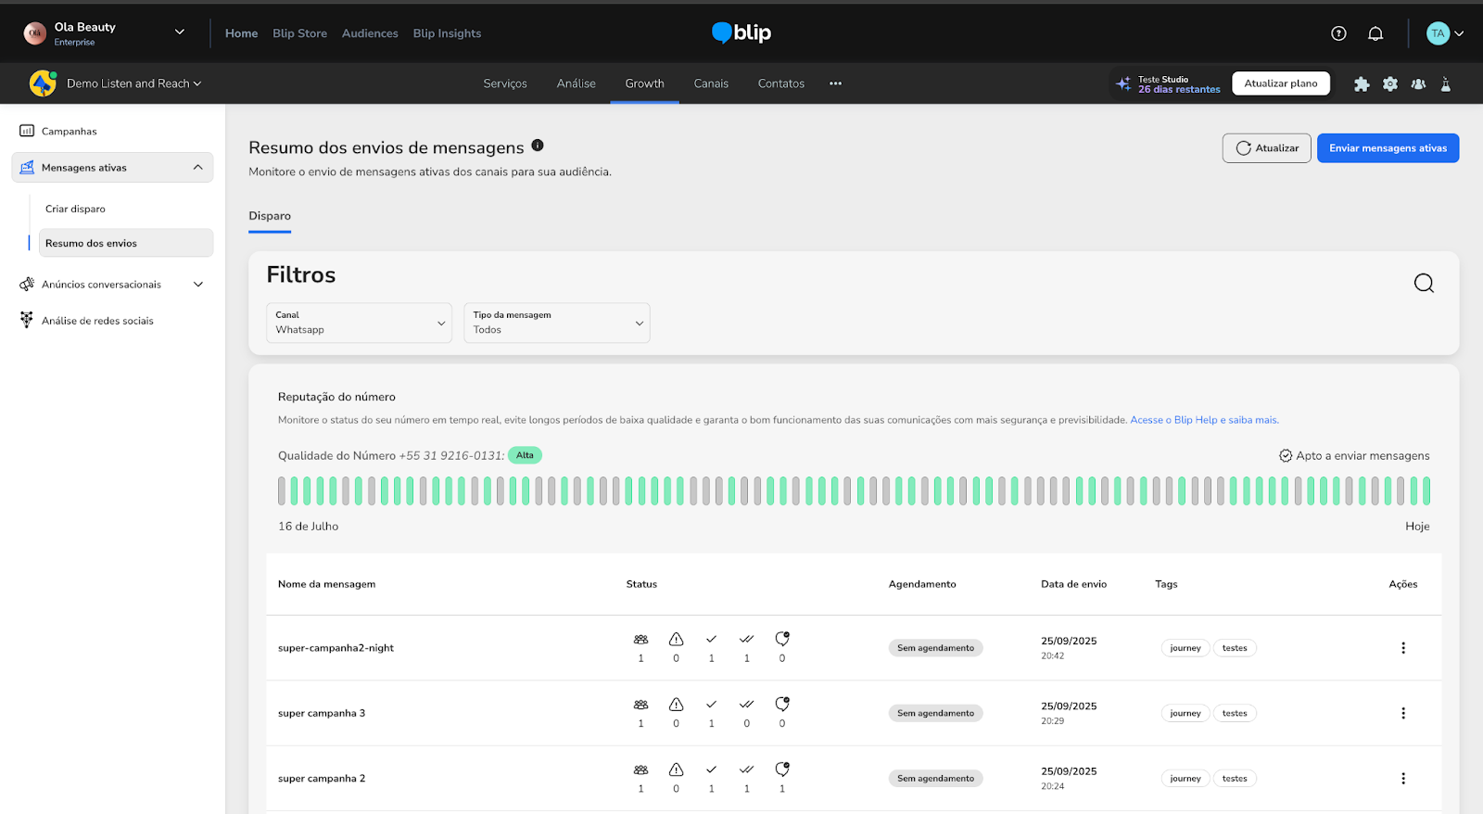Open the Demo Listen and Reach selector
The height and width of the screenshot is (814, 1483).
click(x=133, y=83)
